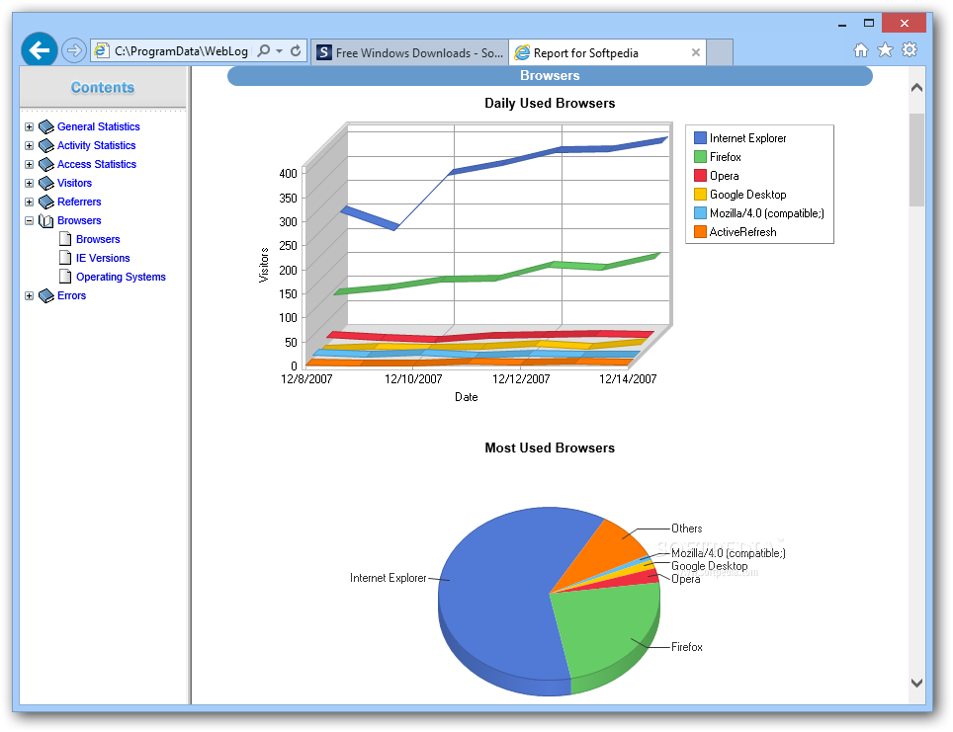Open a new blank tab button
Image resolution: width=953 pixels, height=732 pixels.
tap(720, 52)
